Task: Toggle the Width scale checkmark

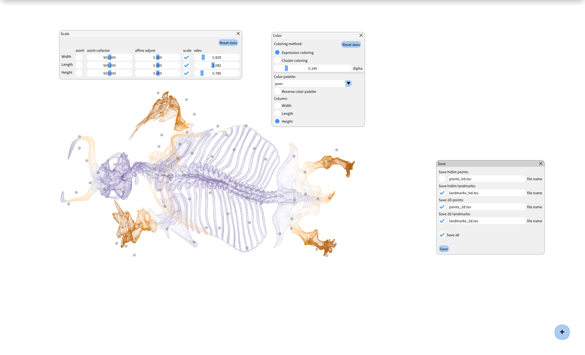Action: (186, 57)
